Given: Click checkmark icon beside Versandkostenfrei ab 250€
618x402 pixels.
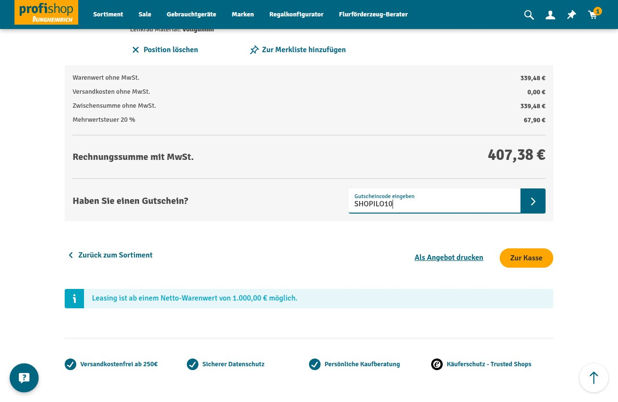Looking at the screenshot, I should pyautogui.click(x=70, y=364).
